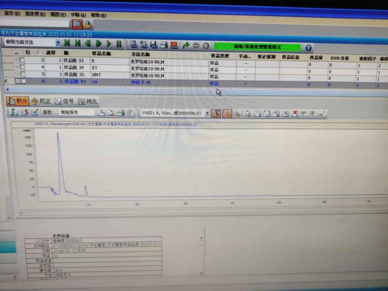Image resolution: width=388 pixels, height=291 pixels.
Task: Select the zoom-in magnifier tool
Action: coord(227,114)
